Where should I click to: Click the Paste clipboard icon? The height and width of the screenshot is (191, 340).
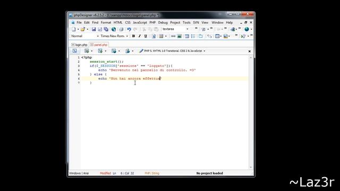pyautogui.click(x=156, y=29)
